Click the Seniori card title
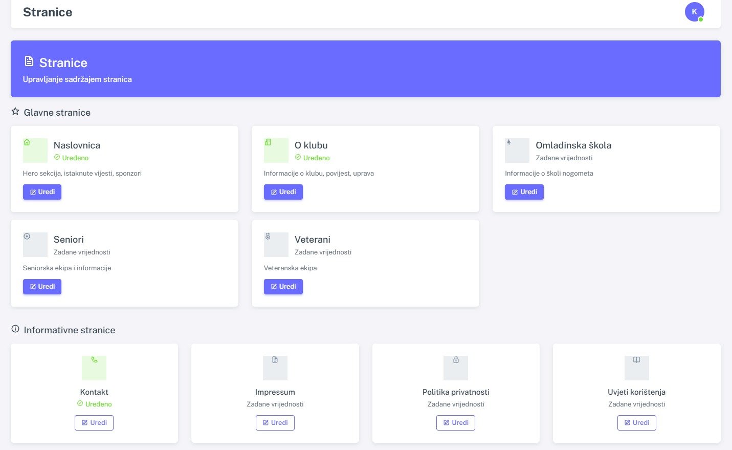Screen dimensions: 732x450 [x=69, y=240]
